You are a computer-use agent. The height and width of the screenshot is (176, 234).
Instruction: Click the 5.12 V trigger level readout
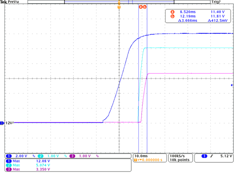click(x=226, y=156)
